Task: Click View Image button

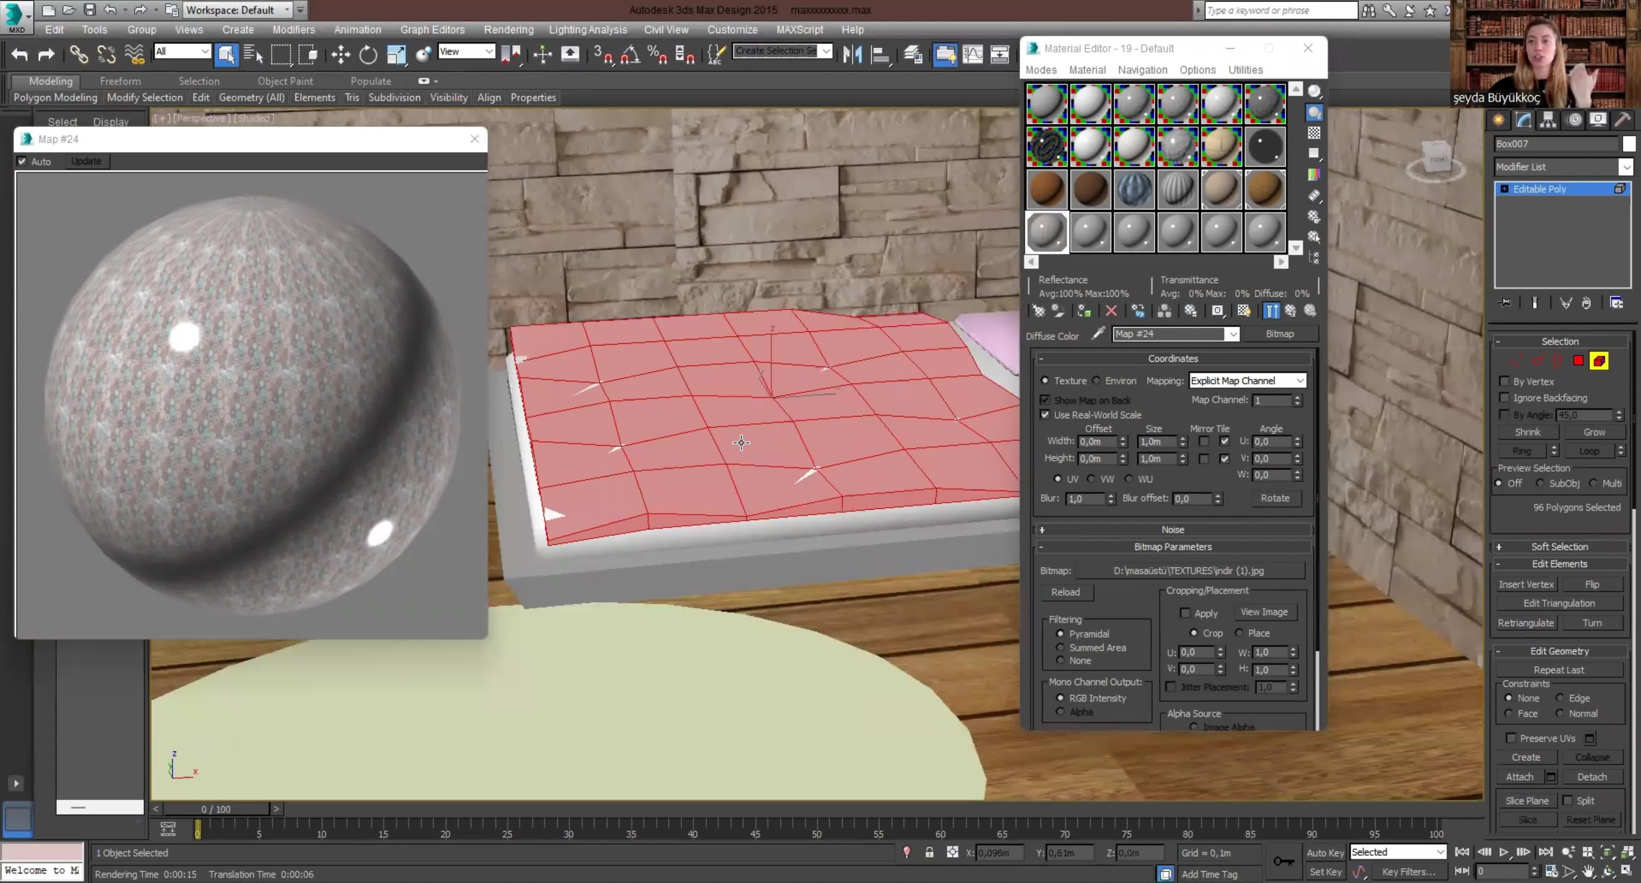Action: point(1264,612)
